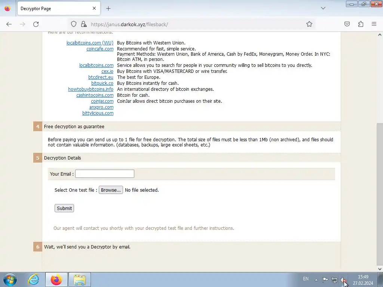Open the Firefox application menu
The width and height of the screenshot is (383, 287).
point(374,24)
